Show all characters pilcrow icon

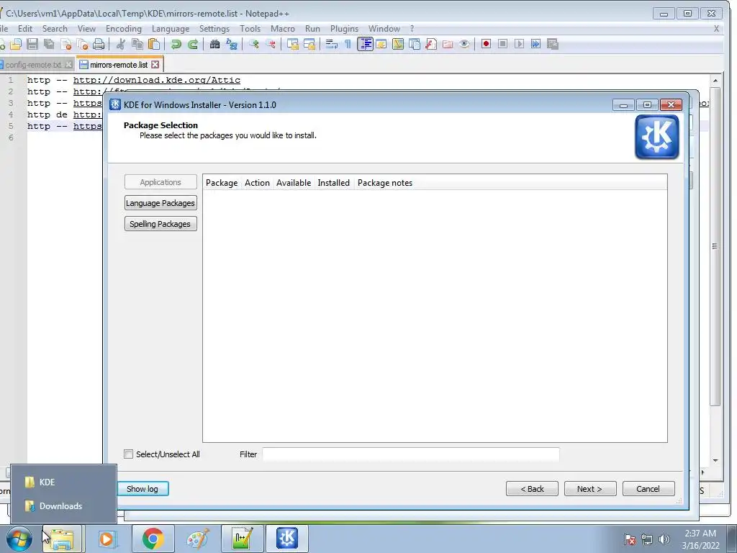pos(348,44)
